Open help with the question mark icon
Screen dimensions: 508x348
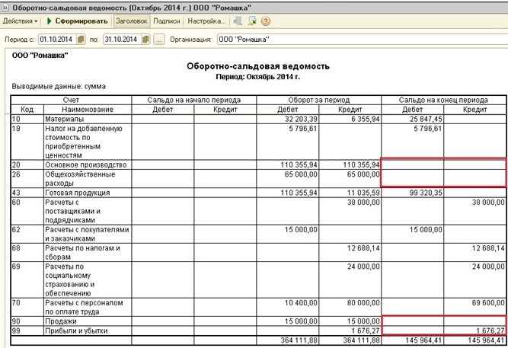(266, 21)
